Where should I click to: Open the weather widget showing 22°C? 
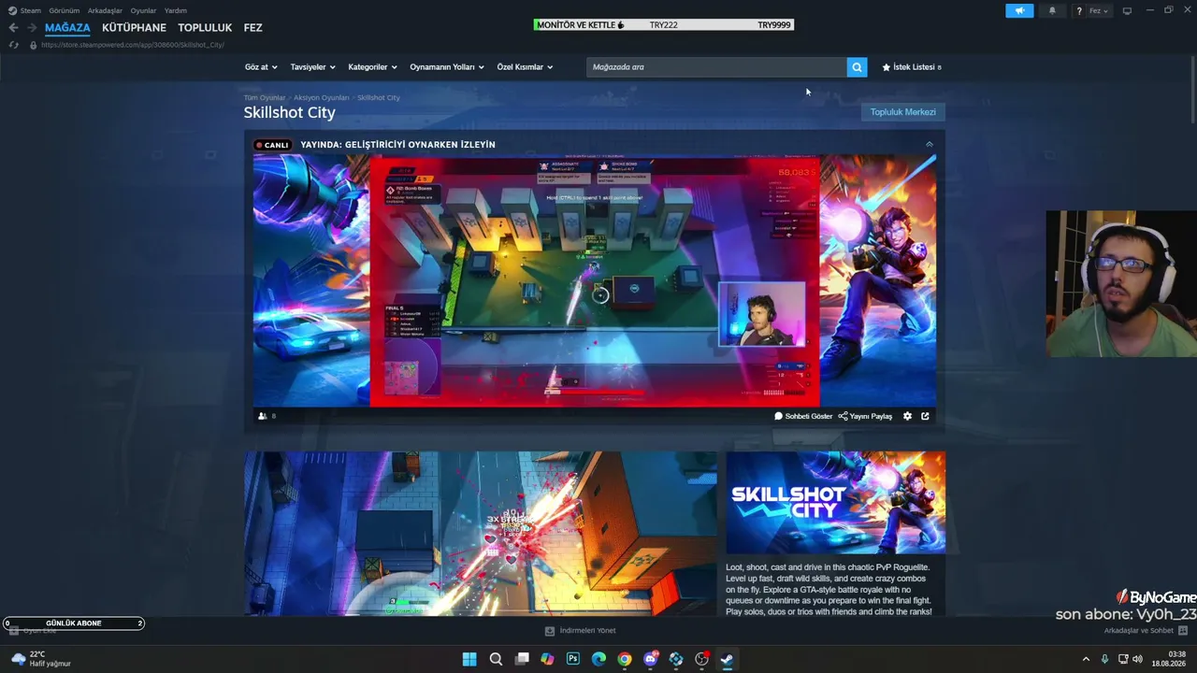click(x=41, y=659)
